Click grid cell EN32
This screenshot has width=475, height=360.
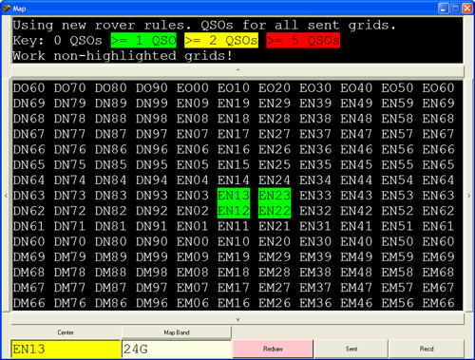tap(315, 211)
